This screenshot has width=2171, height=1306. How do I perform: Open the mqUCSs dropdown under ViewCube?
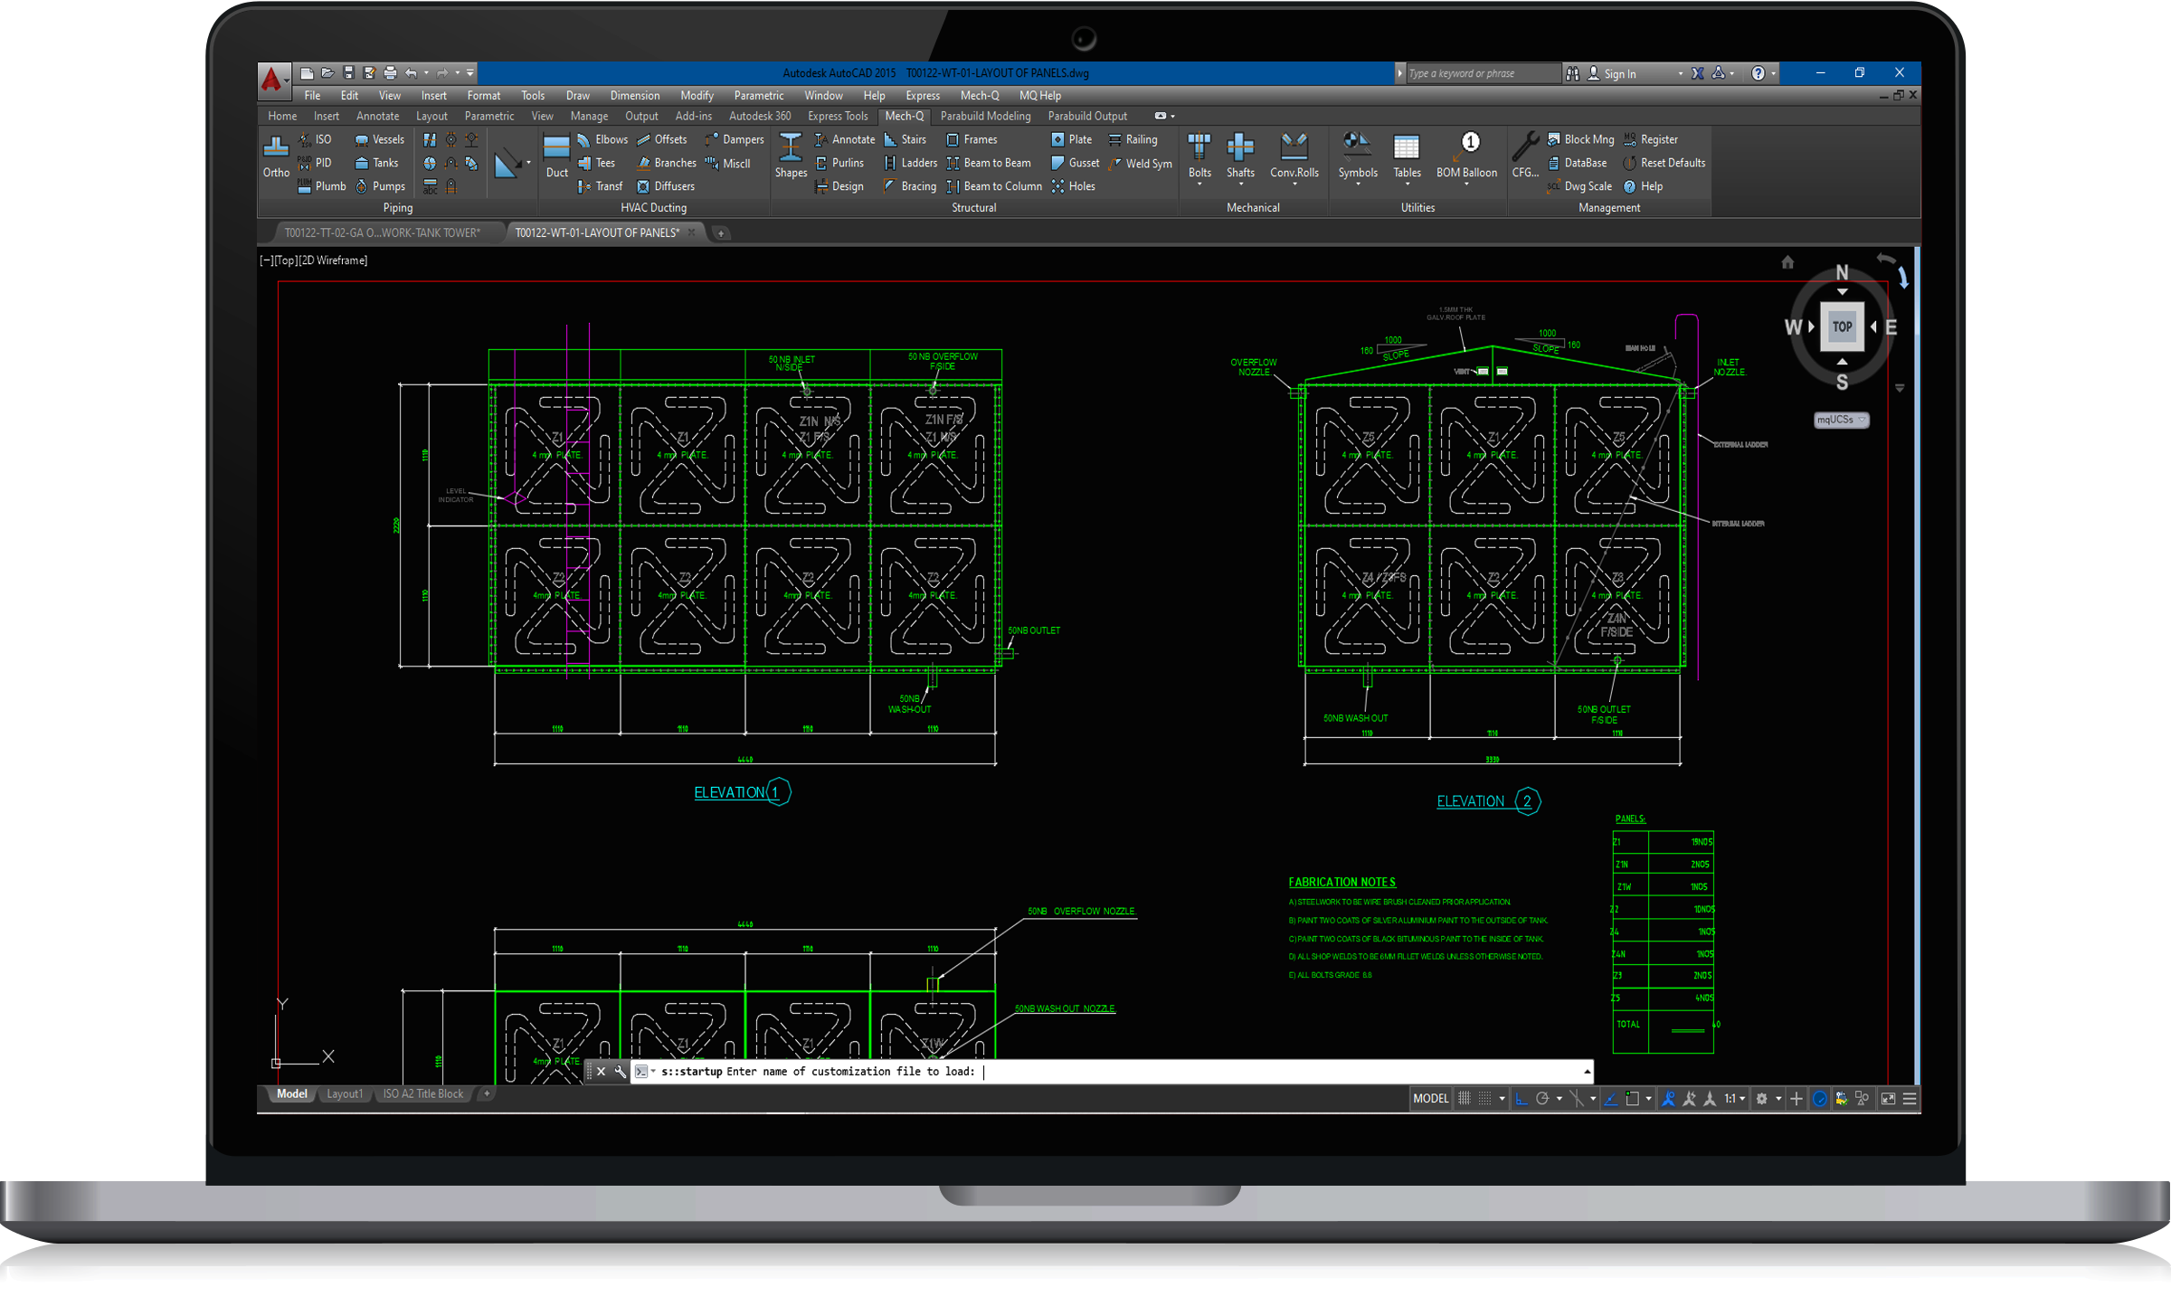click(1842, 420)
